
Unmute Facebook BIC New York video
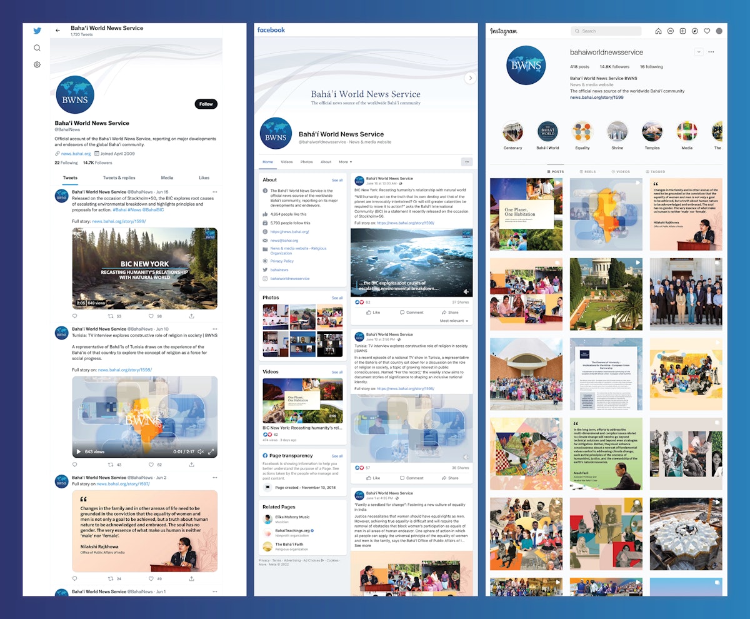pyautogui.click(x=466, y=291)
